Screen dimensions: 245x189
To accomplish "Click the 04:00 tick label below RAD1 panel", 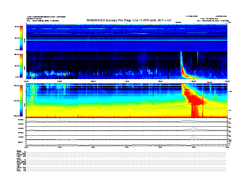I will (x=60, y=81).
